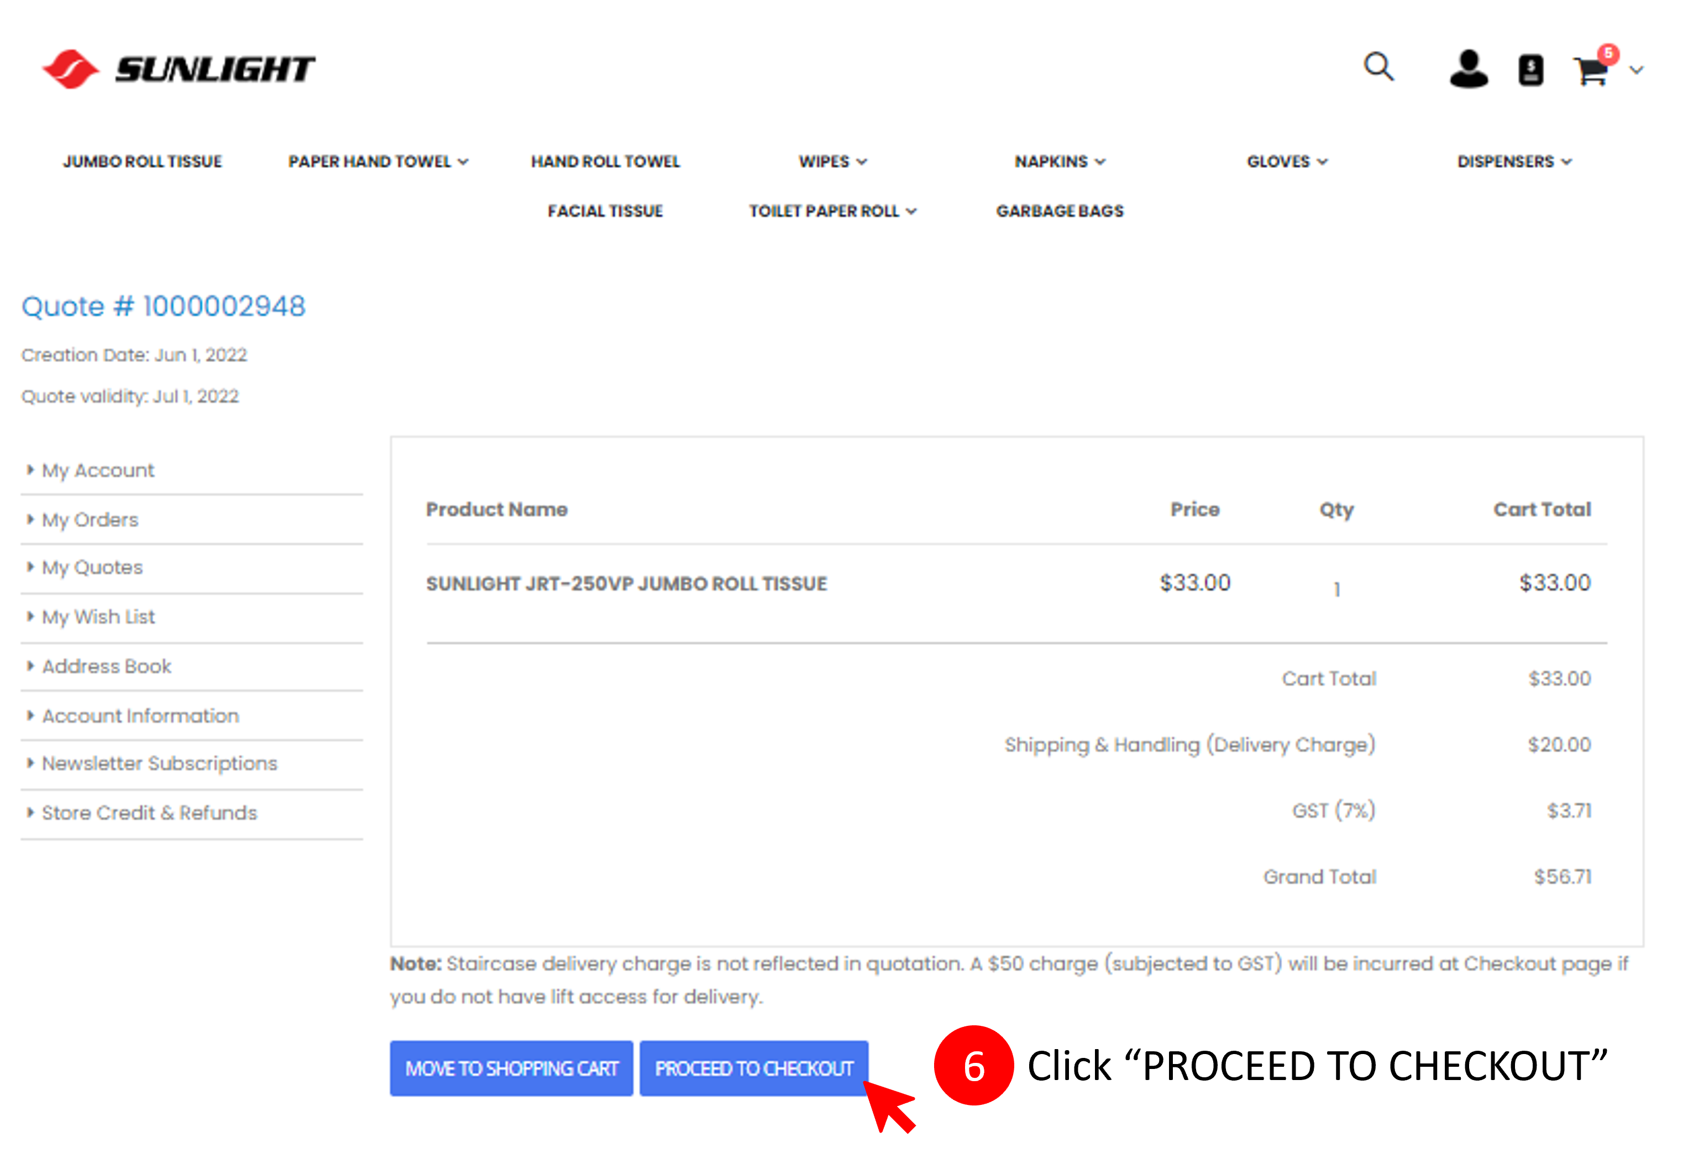Click the dollar quote icon in header

(x=1530, y=70)
